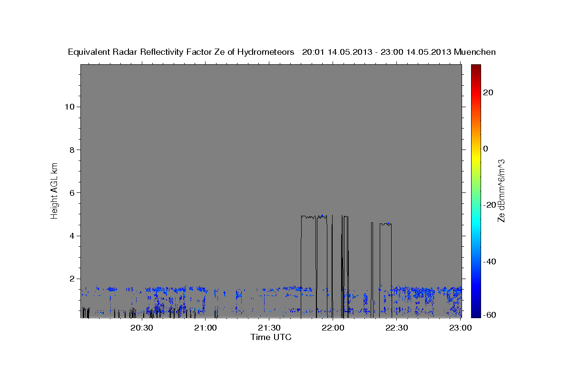
Task: Click the date range text "20:01 14.05.2013 - 23:00 14.05.2013 Muenchen"
Action: point(399,52)
